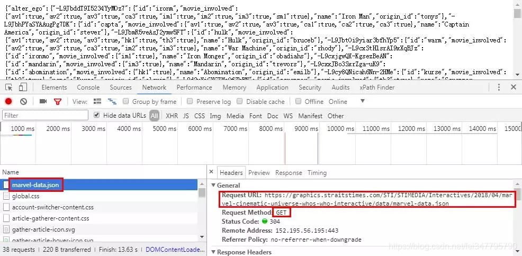The image size is (522, 256).
Task: Select the Headers detail tab
Action: 231,173
